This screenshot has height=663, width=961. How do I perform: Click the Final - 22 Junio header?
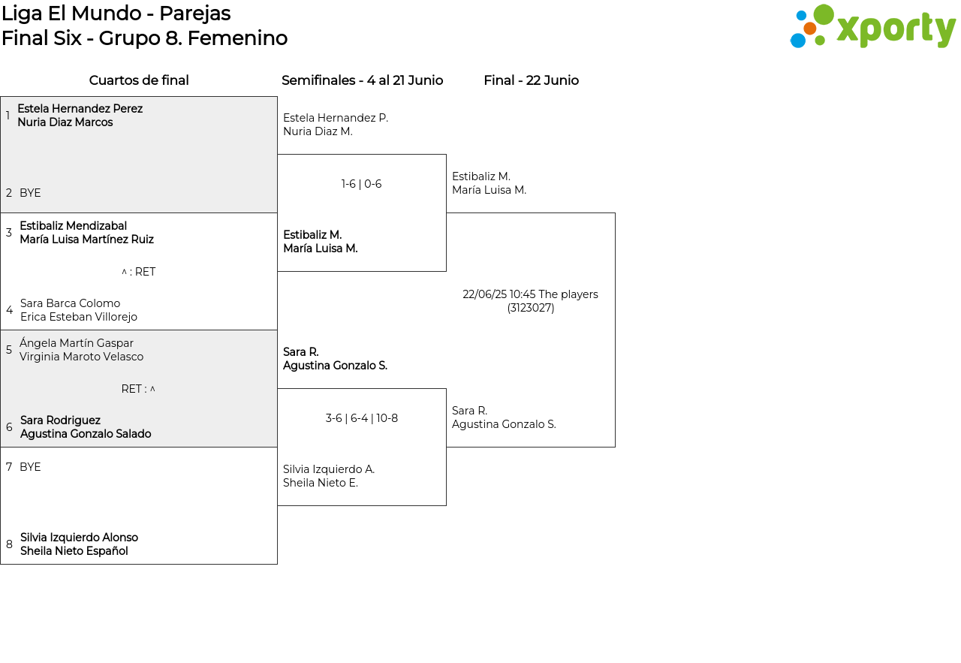pos(531,80)
